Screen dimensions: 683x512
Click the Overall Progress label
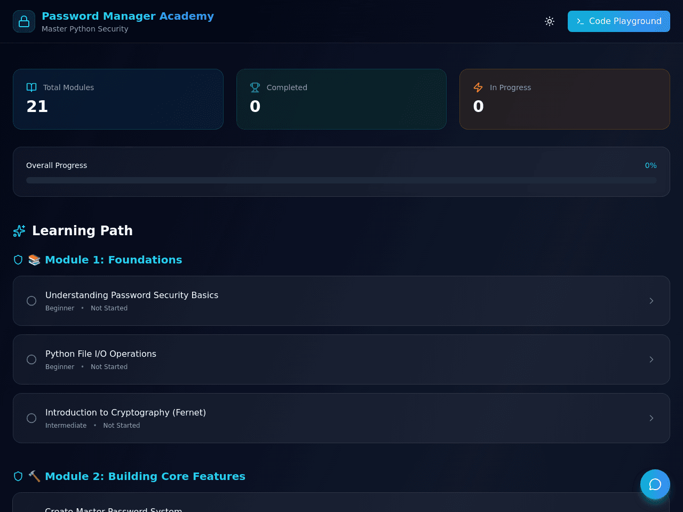(57, 165)
